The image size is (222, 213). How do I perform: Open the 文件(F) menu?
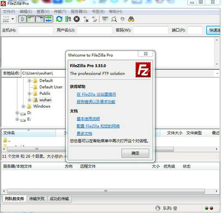[9, 12]
